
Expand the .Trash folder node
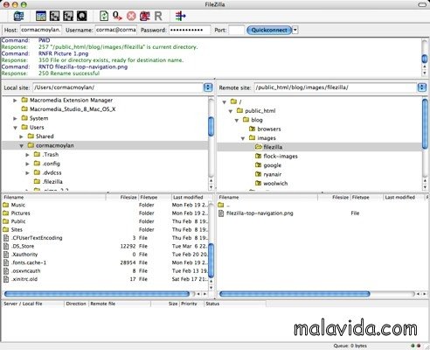27,155
